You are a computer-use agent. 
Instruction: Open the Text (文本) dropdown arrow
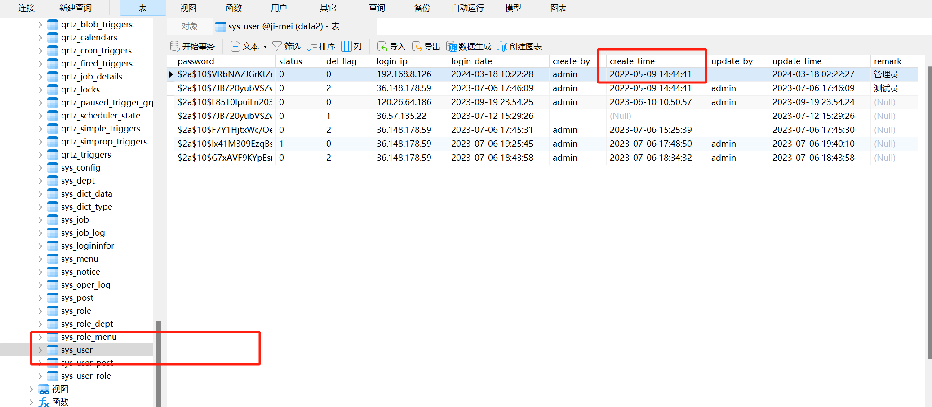click(x=265, y=47)
